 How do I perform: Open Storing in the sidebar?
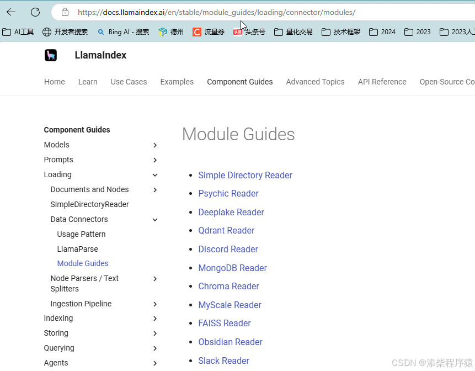click(x=56, y=333)
